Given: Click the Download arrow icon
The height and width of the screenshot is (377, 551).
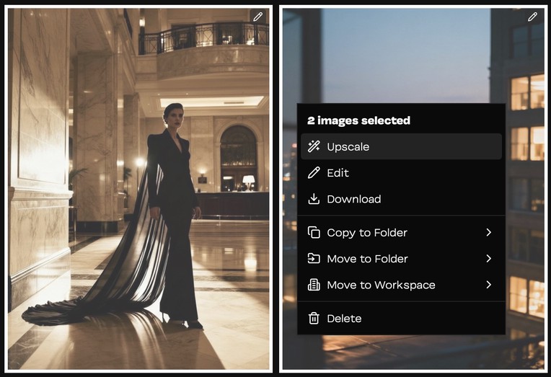Looking at the screenshot, I should click(314, 199).
